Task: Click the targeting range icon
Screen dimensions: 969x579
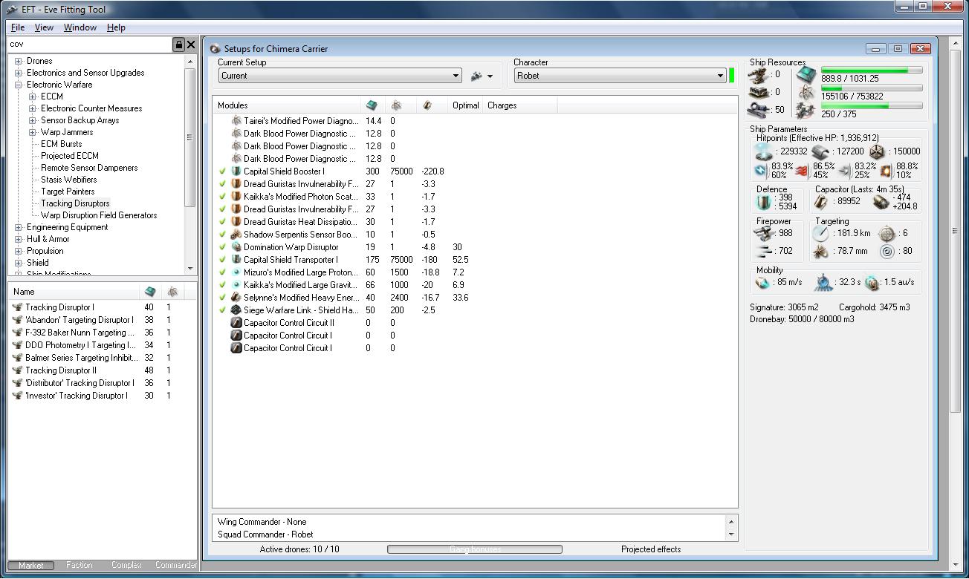Action: [x=820, y=233]
